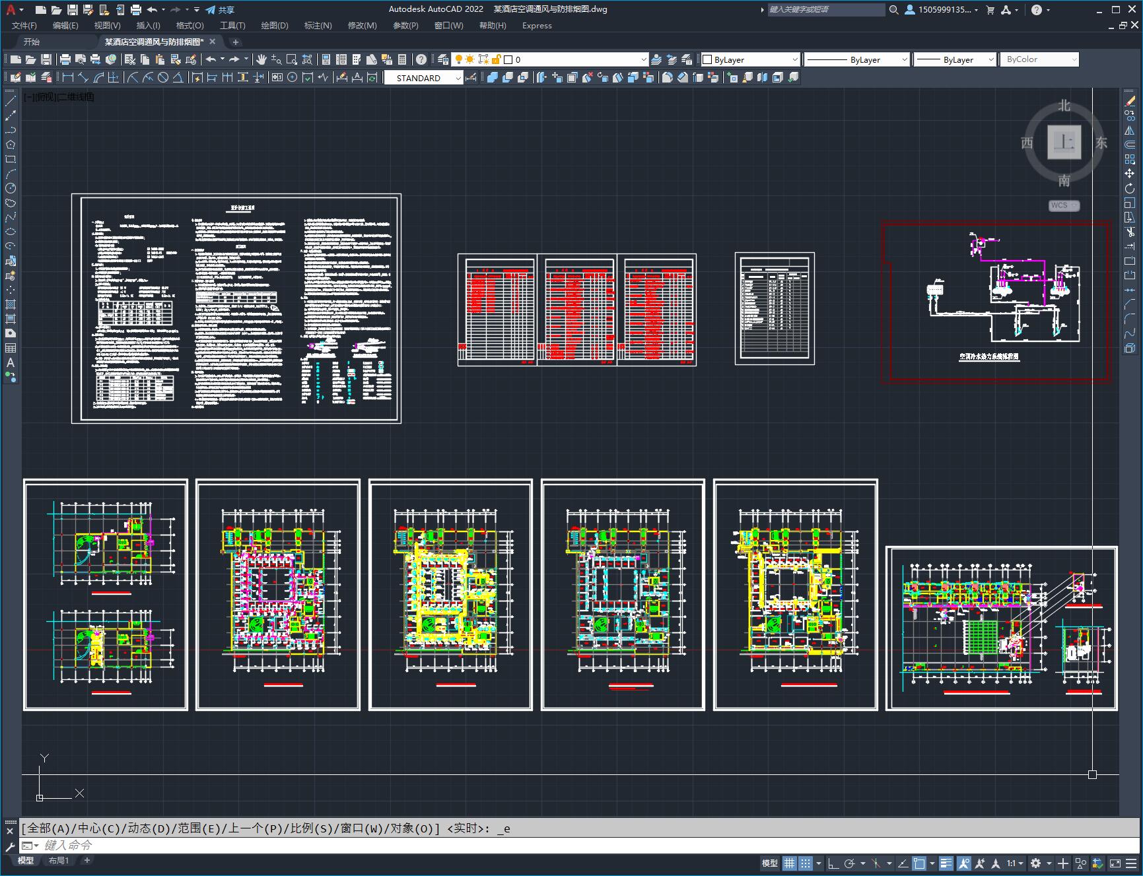Screen dimensions: 1143x876
Task: Select the Ellipse draw tool
Action: 11,232
